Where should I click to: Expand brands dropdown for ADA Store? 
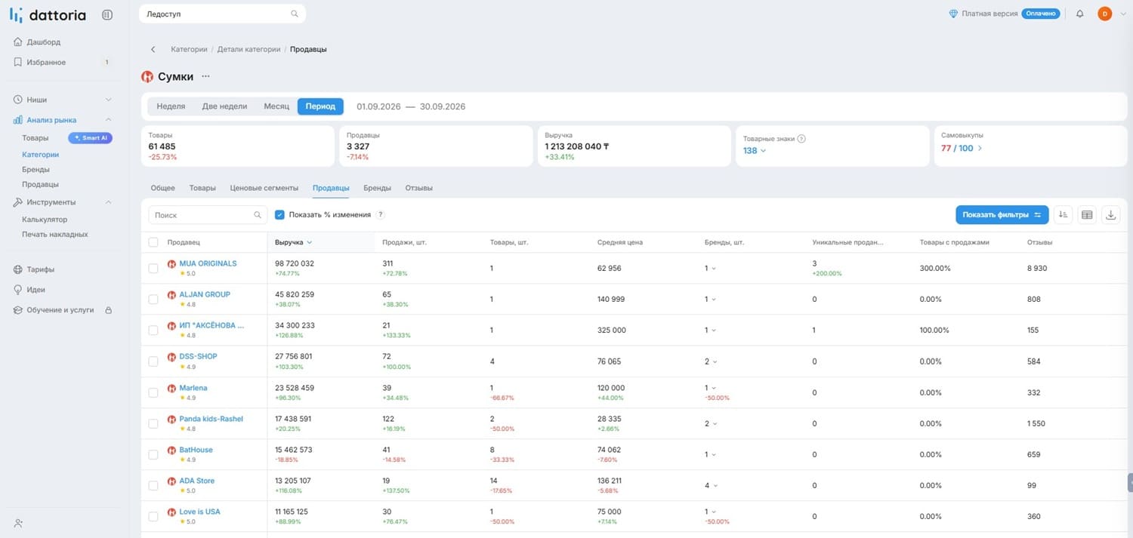click(x=710, y=486)
